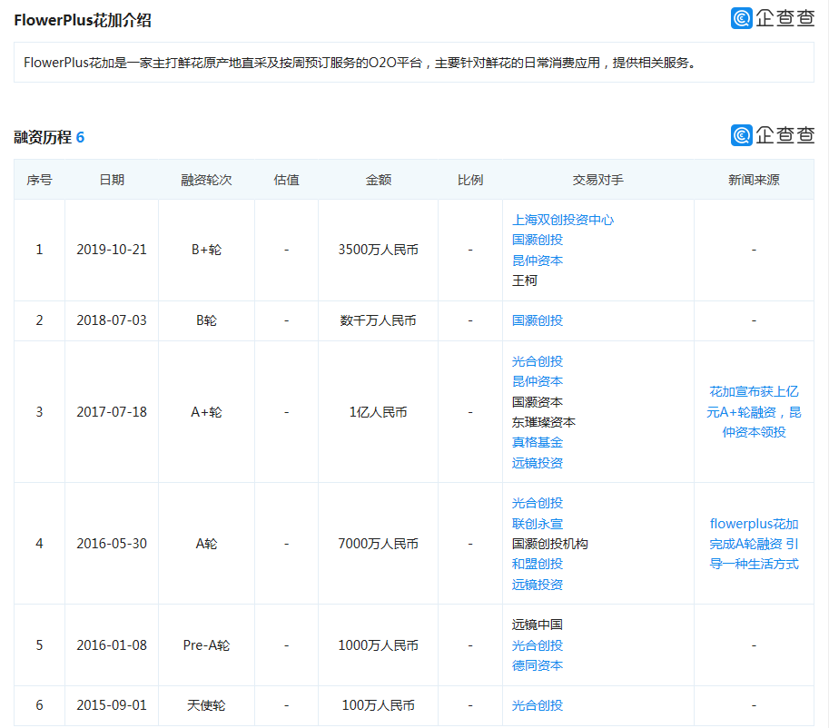This screenshot has width=829, height=728.
Task: Select the FlowerPlus花加 description paragraph
Action: tap(360, 63)
